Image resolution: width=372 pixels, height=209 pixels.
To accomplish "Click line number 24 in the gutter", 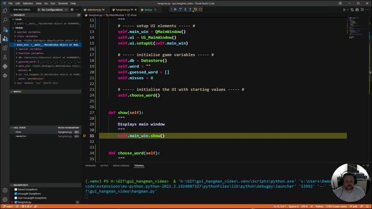I will tap(92, 95).
